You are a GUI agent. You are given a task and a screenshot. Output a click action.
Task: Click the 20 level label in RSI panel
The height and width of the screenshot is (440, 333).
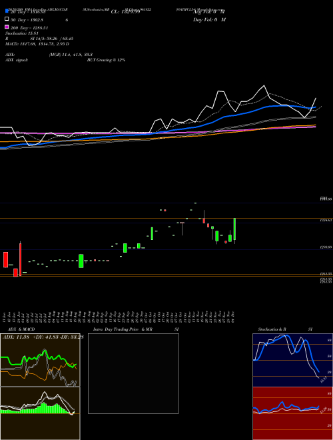[330, 426]
